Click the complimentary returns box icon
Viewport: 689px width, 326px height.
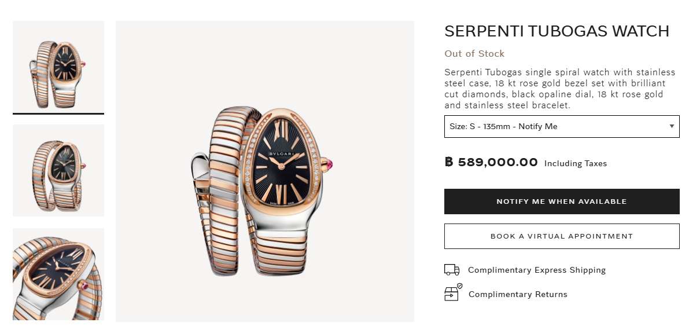click(x=452, y=293)
